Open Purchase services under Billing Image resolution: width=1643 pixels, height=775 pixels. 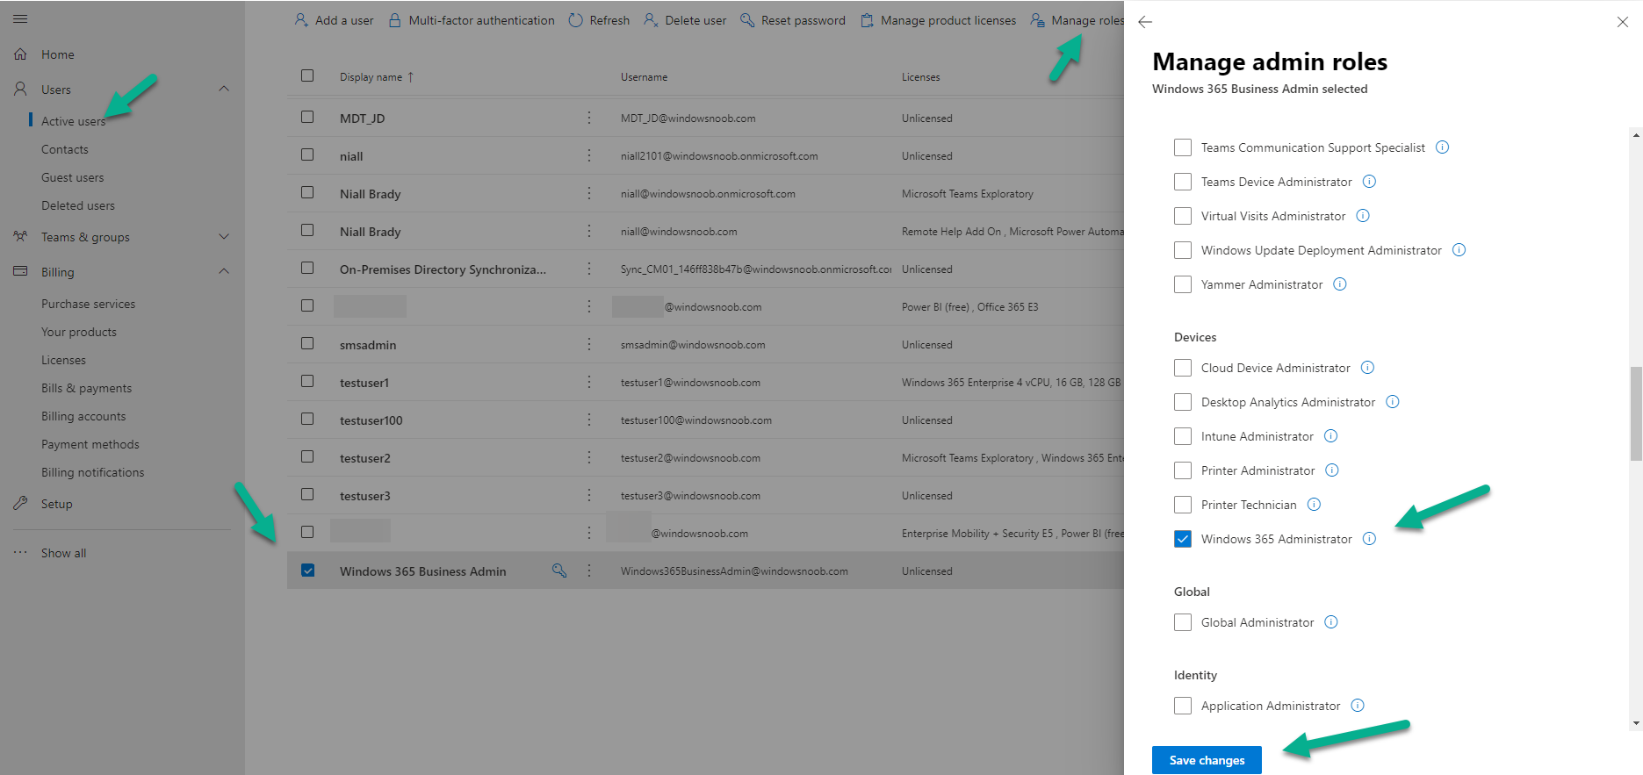pos(88,304)
